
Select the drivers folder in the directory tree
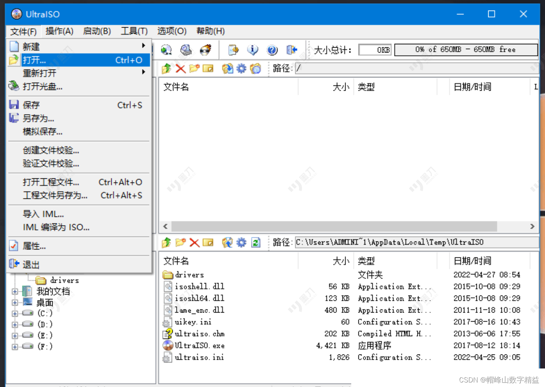click(58, 280)
